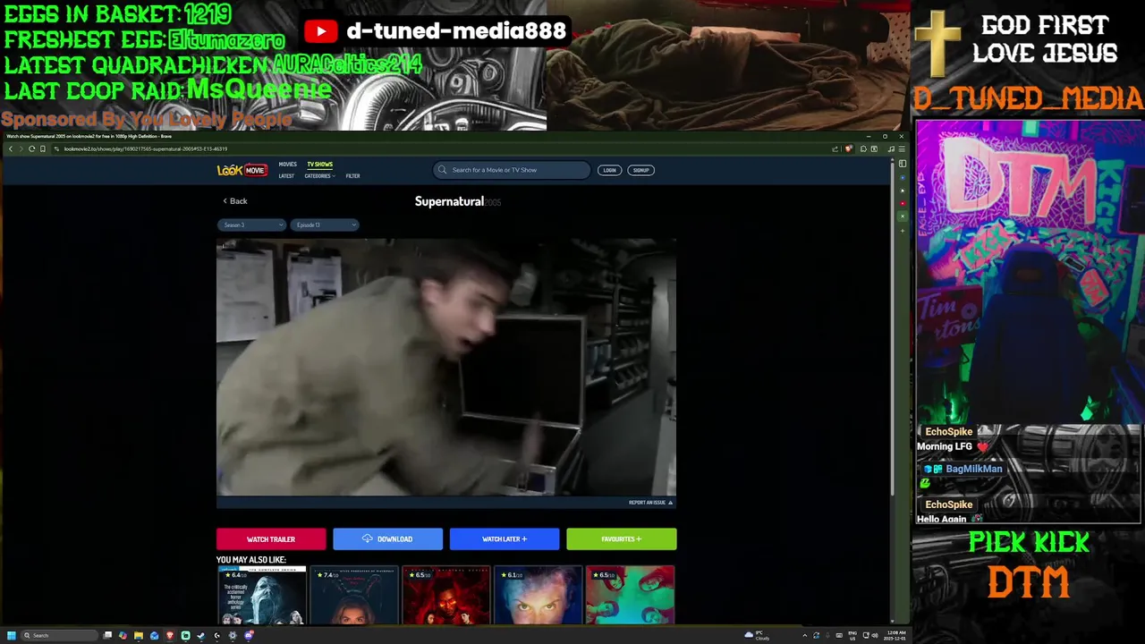The width and height of the screenshot is (1145, 644).
Task: Open the Movies section
Action: [287, 165]
